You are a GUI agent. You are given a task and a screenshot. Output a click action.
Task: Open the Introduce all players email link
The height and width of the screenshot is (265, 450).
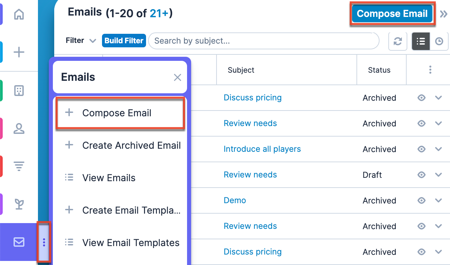(262, 149)
